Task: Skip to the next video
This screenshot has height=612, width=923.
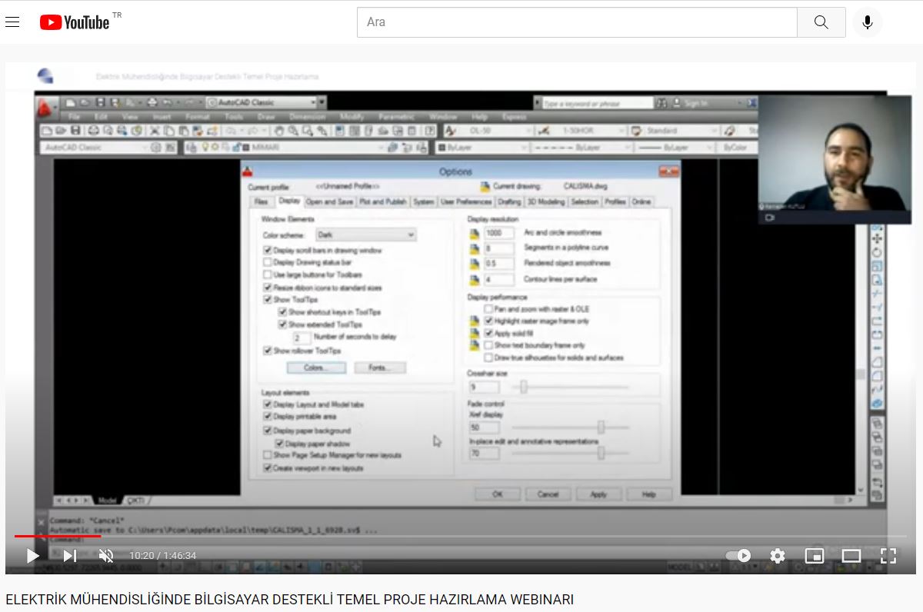Action: click(x=69, y=555)
